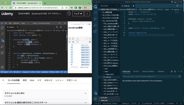Open Udemy course options three-dot menu
184x105 pixels.
tap(87, 14)
